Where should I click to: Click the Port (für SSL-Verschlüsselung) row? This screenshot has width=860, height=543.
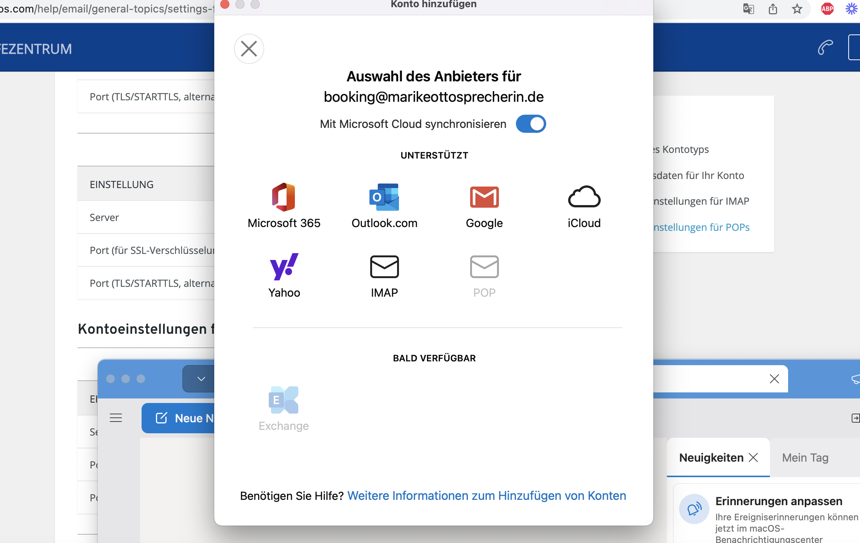click(x=146, y=250)
